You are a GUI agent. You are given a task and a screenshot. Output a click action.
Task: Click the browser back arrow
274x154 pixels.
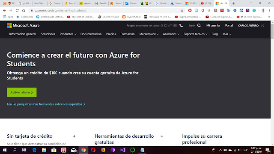coord(4,10)
